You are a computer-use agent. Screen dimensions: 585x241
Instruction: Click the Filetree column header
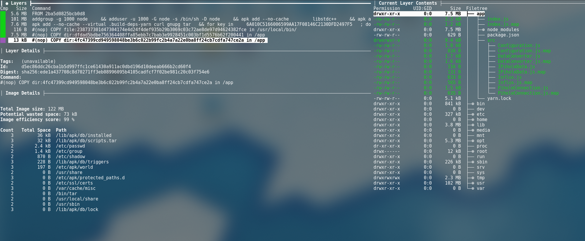pos(477,9)
